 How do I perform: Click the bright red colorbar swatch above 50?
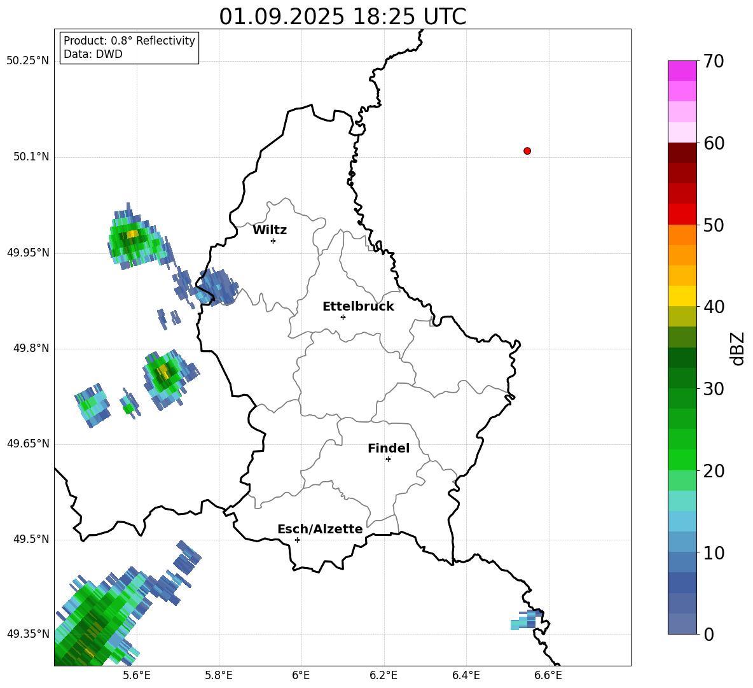click(x=682, y=214)
